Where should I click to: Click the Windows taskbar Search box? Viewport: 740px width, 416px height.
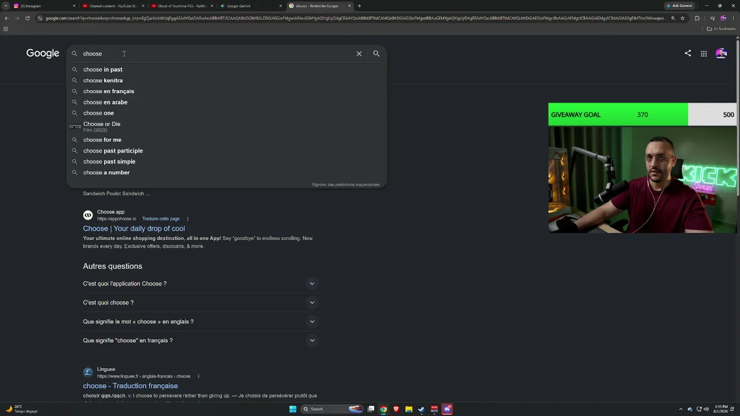coord(331,409)
